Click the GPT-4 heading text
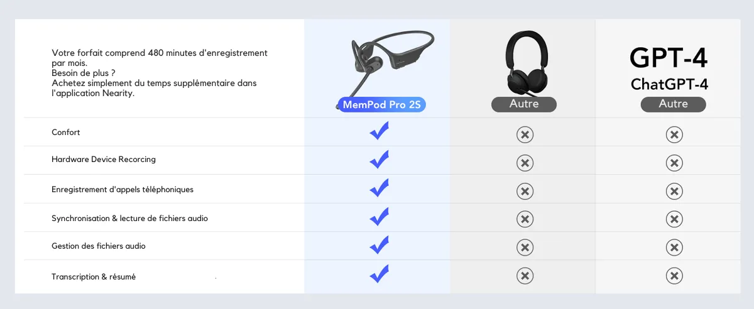Viewport: 754px width, 309px height. pyautogui.click(x=669, y=58)
